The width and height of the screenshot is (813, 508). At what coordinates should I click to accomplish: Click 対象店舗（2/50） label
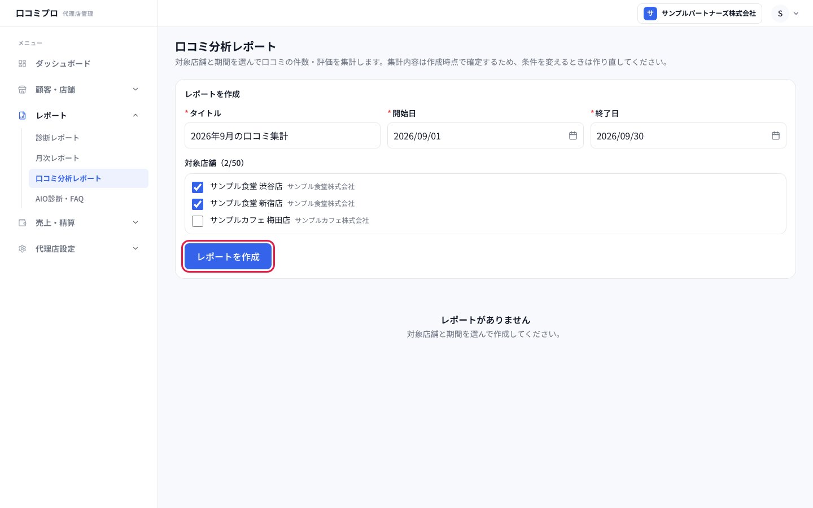(215, 163)
